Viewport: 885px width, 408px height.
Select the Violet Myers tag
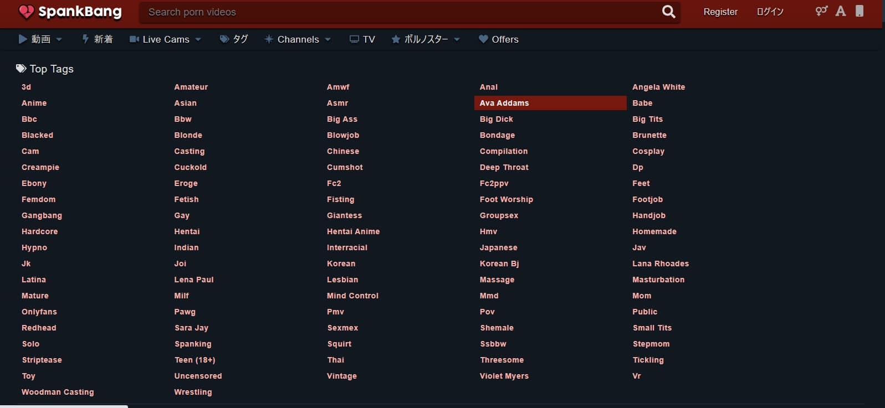click(x=504, y=376)
